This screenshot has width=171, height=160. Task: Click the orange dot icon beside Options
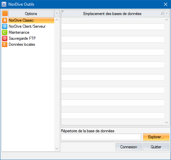(5, 14)
